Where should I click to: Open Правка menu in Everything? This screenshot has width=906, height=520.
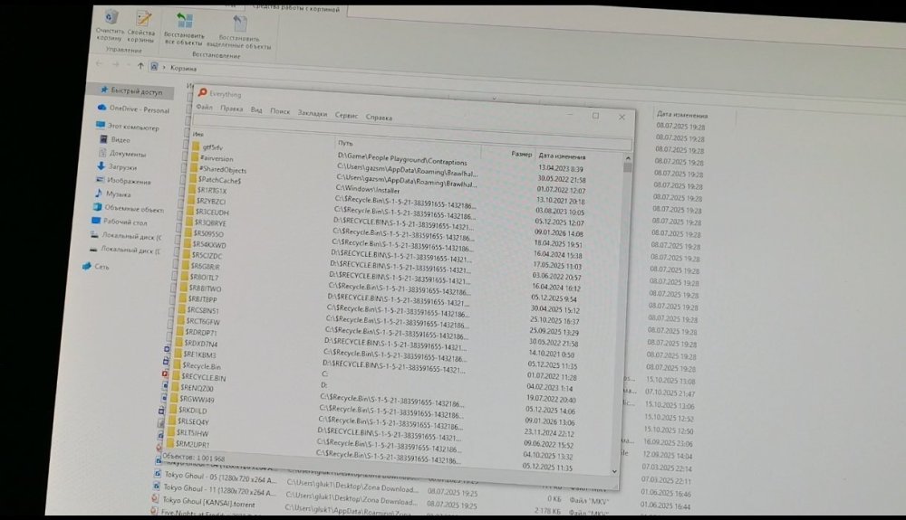point(231,109)
